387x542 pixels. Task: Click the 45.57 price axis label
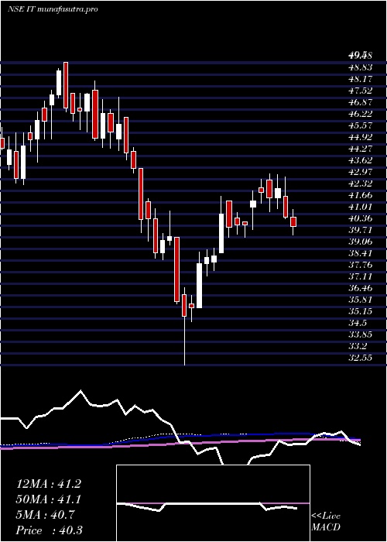pyautogui.click(x=360, y=125)
